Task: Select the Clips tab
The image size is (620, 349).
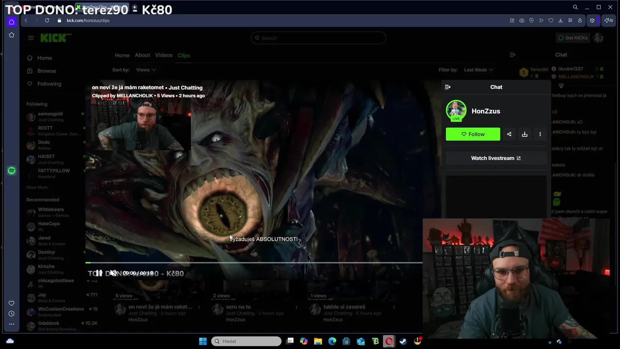Action: click(x=184, y=55)
